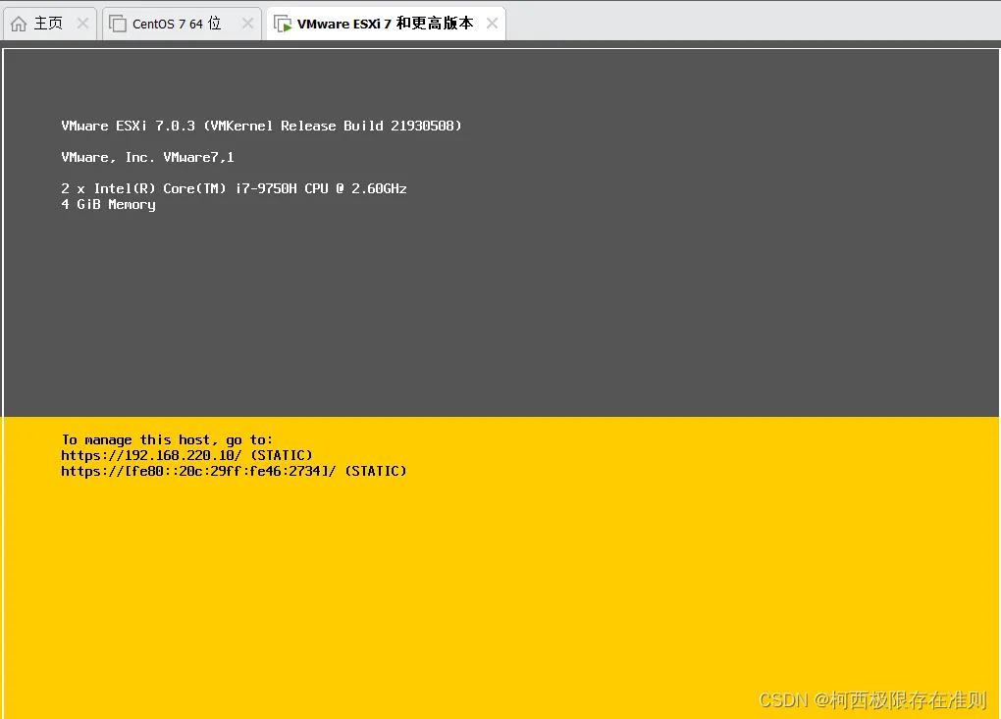Click the https://192.168.220.10/ management address

pyautogui.click(x=151, y=455)
